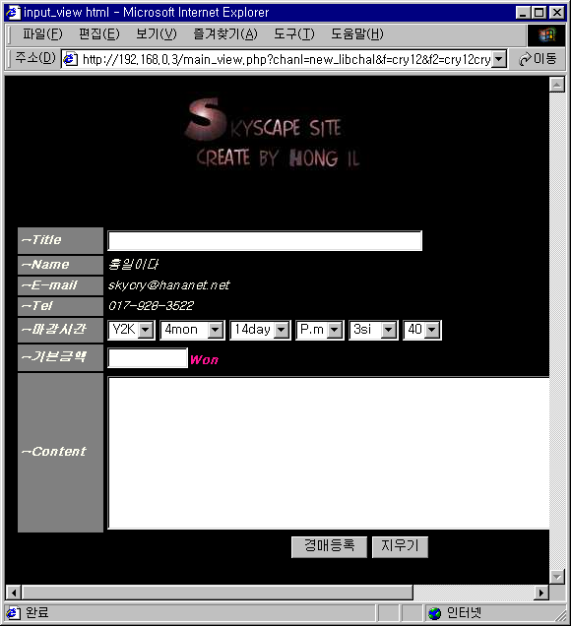Click the Skyscape Site logo image
Screen dimensions: 571x626
pyautogui.click(x=272, y=133)
